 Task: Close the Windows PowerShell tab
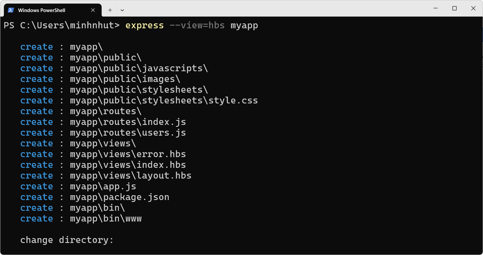[93, 10]
